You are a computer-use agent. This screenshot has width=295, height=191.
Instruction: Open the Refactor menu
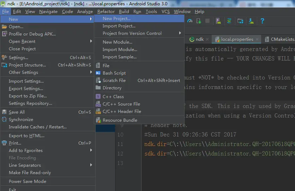click(106, 12)
